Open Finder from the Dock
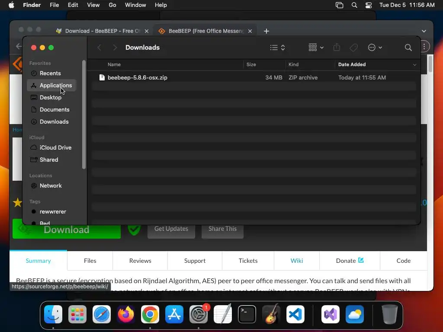The image size is (443, 332). [x=53, y=314]
